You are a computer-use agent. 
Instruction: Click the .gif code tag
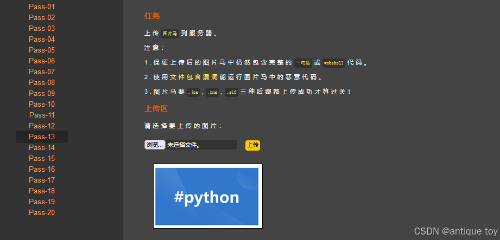[231, 92]
